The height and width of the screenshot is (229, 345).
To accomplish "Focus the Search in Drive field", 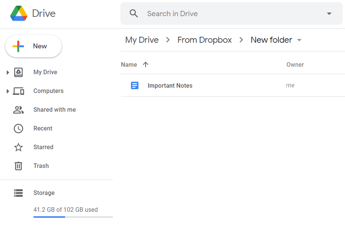I will coord(231,13).
